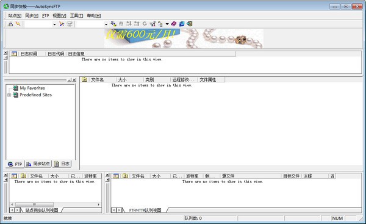Click the sync queue horizontal scrollbar thumb
This screenshot has height=224, width=366.
click(34, 204)
